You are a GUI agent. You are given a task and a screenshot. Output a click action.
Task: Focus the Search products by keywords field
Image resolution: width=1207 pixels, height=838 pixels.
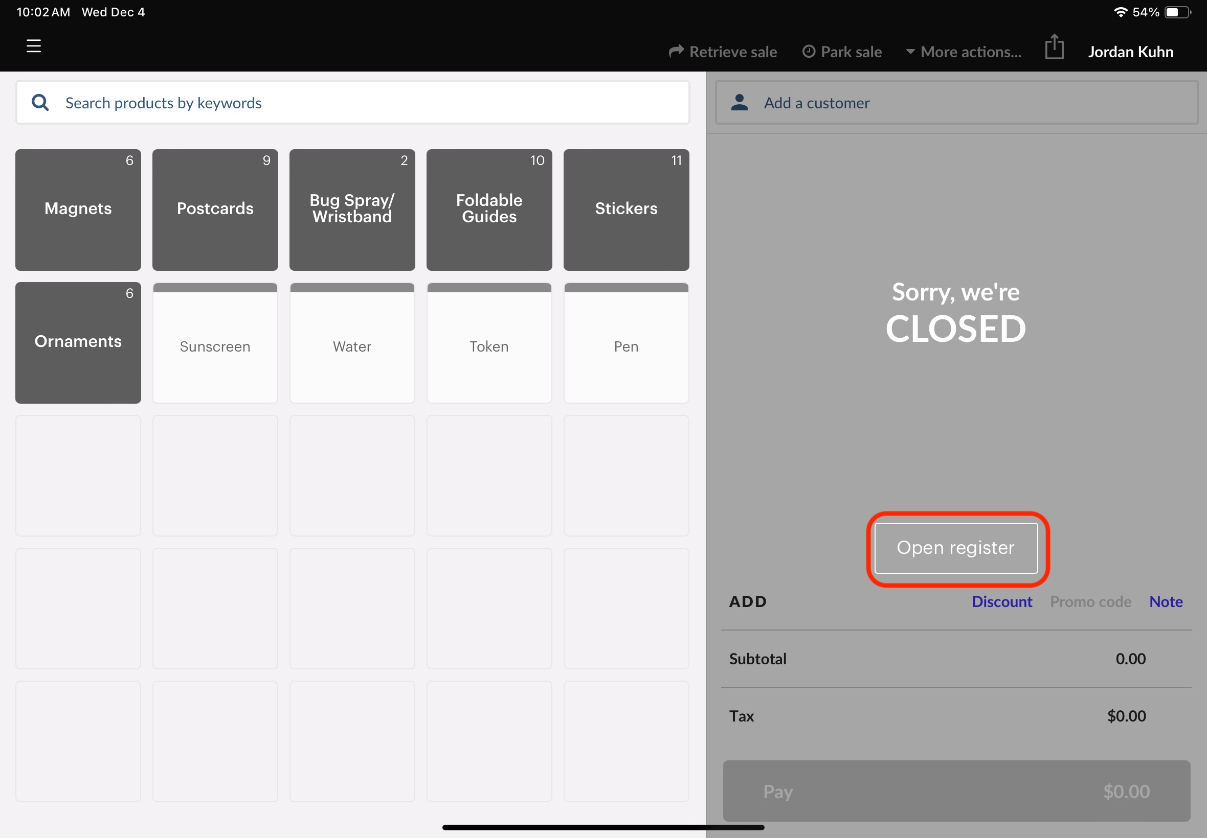click(x=352, y=102)
